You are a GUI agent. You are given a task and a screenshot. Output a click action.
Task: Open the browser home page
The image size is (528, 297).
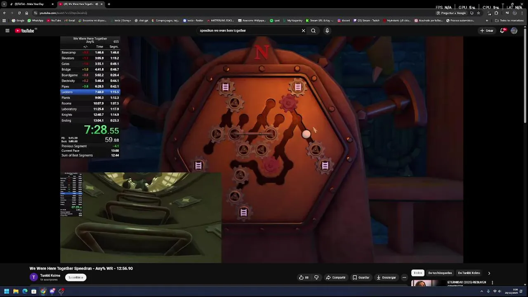coord(26,13)
